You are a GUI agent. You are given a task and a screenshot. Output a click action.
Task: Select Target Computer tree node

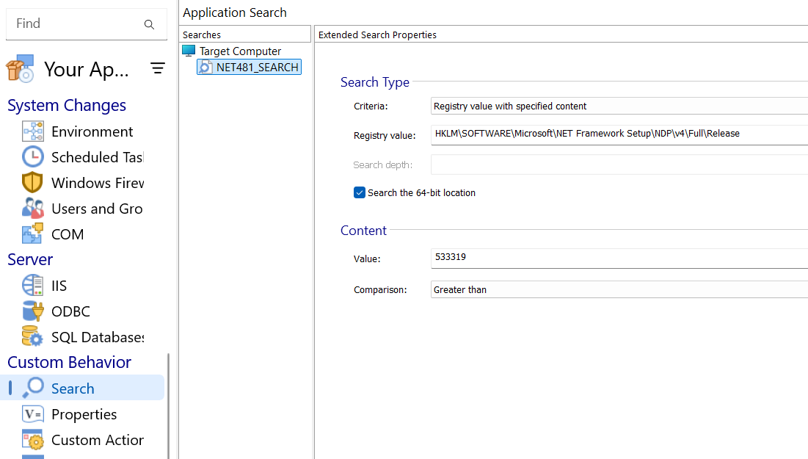(240, 51)
